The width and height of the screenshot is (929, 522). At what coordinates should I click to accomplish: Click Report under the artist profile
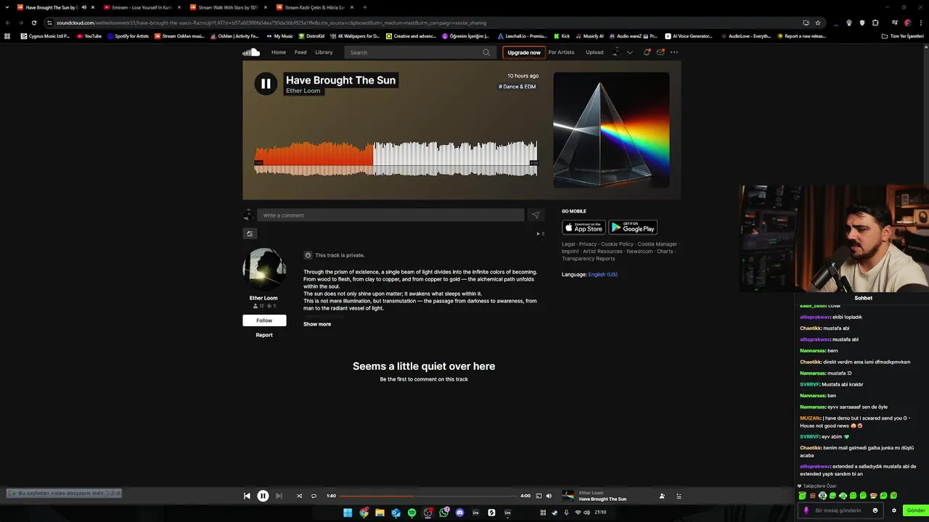point(264,335)
